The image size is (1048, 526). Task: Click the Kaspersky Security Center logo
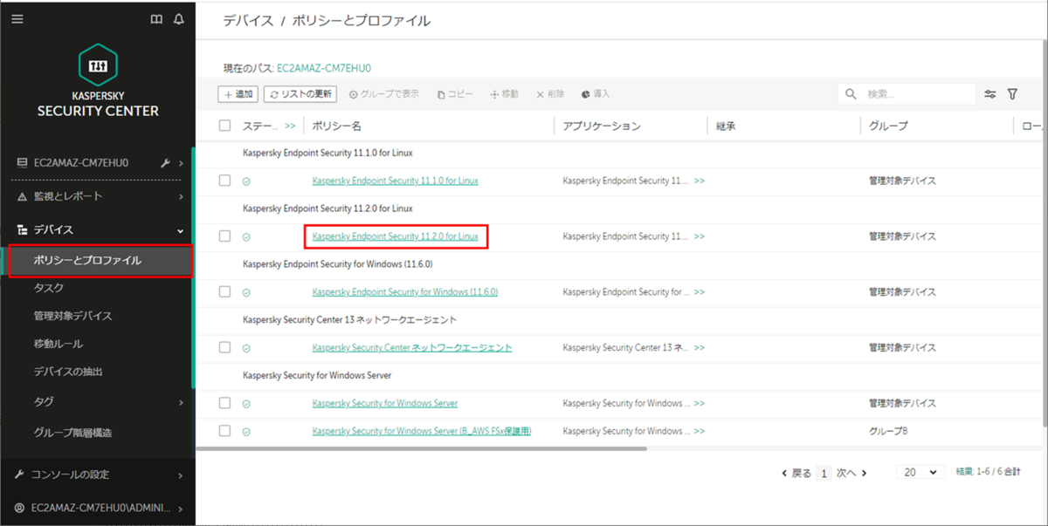(98, 81)
